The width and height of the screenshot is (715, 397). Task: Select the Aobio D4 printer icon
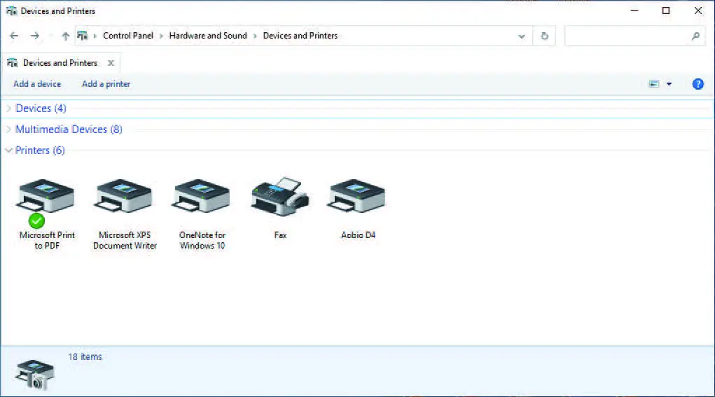[356, 196]
